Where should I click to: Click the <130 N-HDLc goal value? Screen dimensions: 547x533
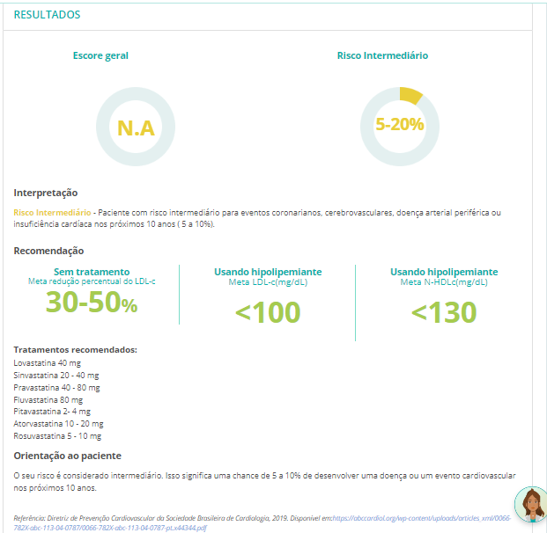pyautogui.click(x=444, y=312)
